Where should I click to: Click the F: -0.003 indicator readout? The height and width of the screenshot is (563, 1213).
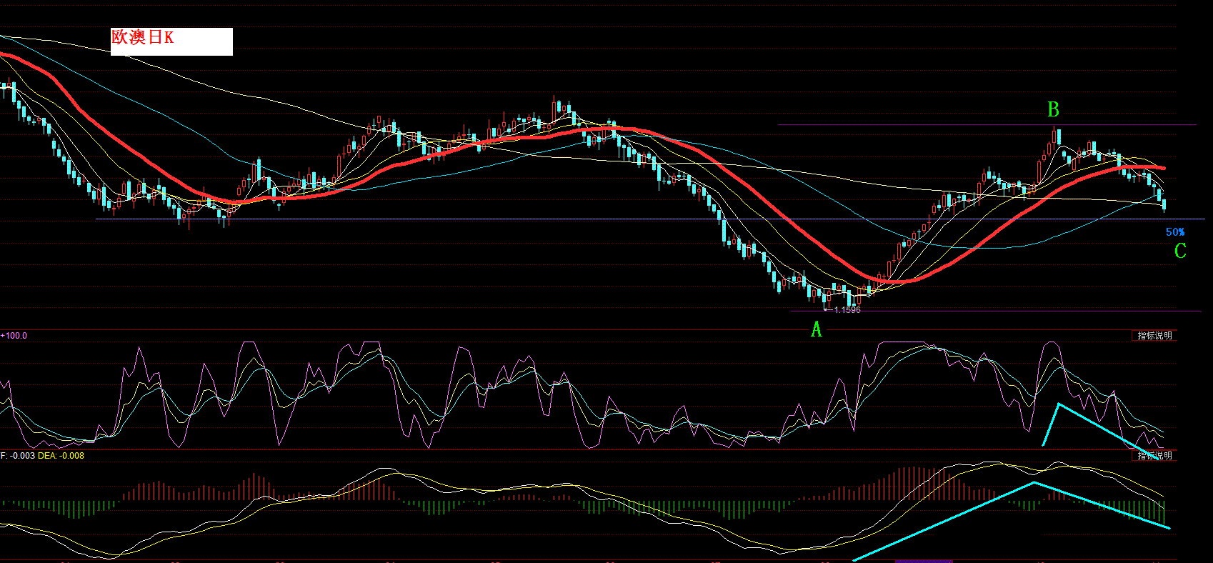(17, 456)
